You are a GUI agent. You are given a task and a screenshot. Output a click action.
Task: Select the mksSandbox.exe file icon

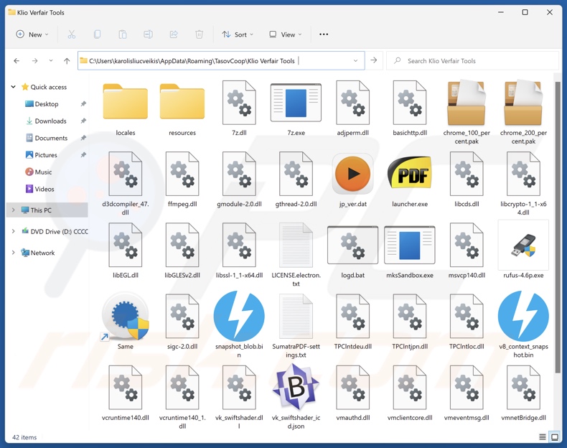(410, 245)
